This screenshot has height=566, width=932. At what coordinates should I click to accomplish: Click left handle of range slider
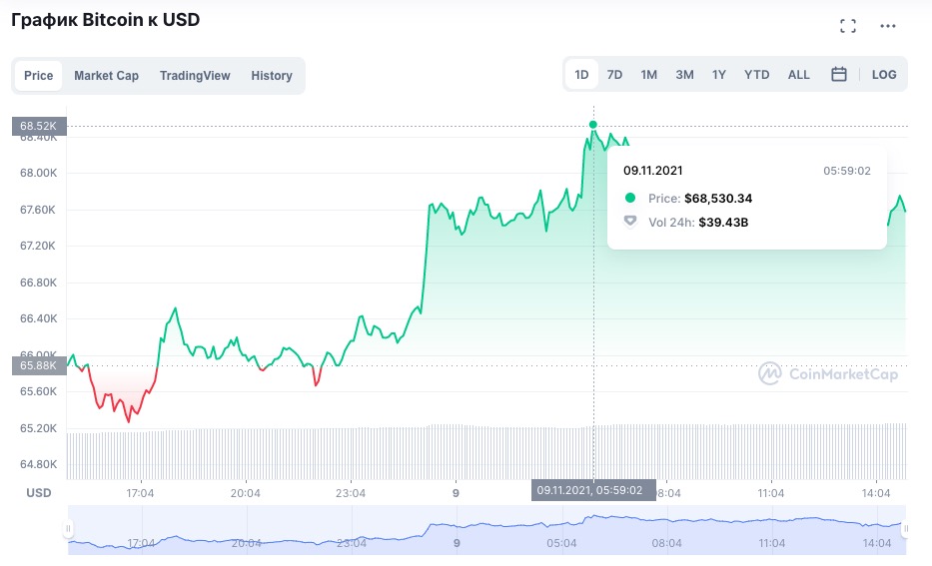pyautogui.click(x=69, y=529)
